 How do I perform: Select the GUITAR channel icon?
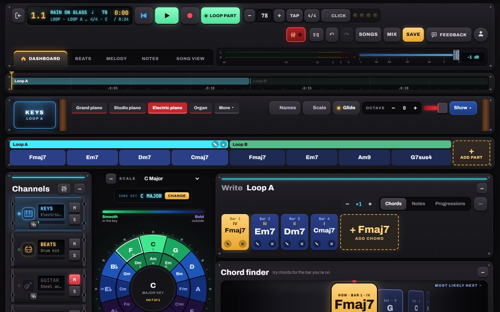coord(29,285)
